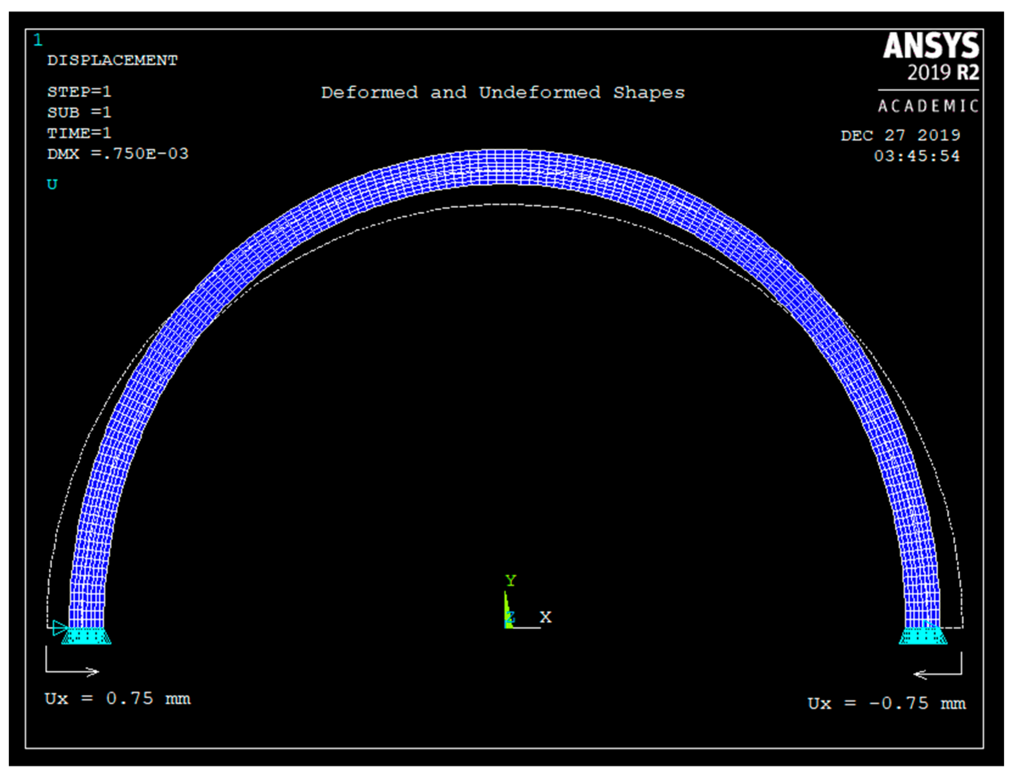Click the DISPLACEMENT result title
1014x779 pixels.
coord(113,60)
